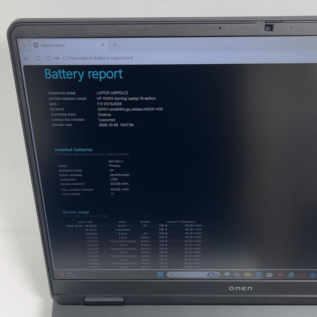Open the McAfee icon on the taskbar
Viewport: 317px width, 317px height.
302,275
